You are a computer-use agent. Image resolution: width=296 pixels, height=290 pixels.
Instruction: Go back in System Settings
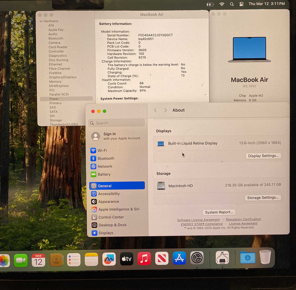[x=155, y=110]
